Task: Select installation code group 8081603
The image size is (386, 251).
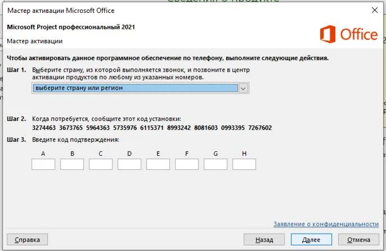Action: point(206,128)
